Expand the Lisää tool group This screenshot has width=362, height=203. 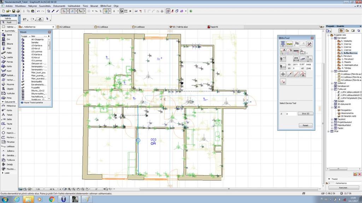point(2,173)
